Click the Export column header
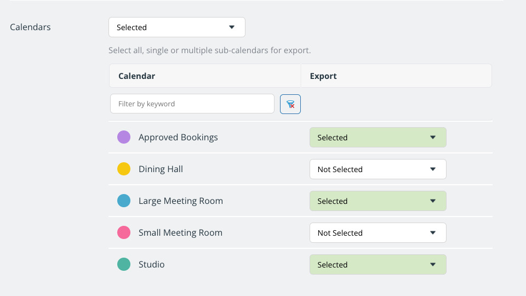 [x=323, y=76]
